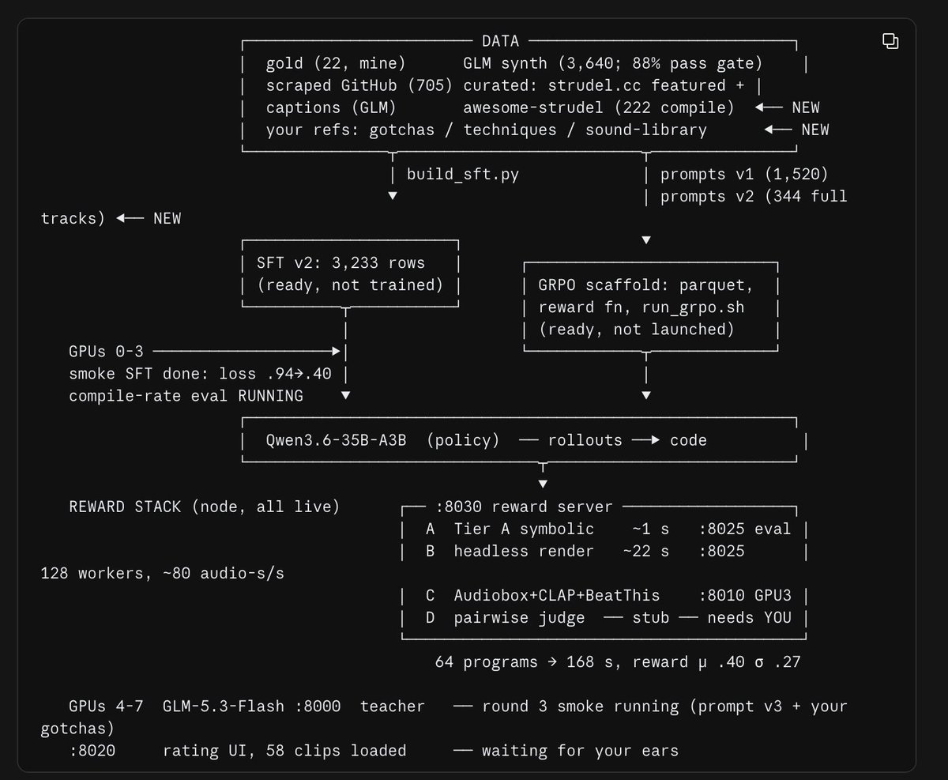Screen dimensions: 948x780
Task: Click "(ready, not trained)" status text
Action: pos(351,284)
